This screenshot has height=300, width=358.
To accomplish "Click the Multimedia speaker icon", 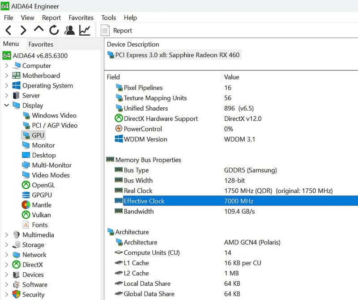I will click(16, 235).
